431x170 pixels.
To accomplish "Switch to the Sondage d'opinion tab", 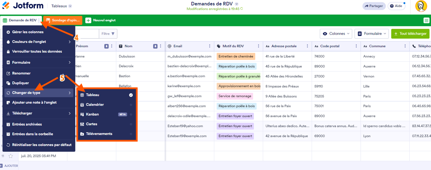I will 63,20.
